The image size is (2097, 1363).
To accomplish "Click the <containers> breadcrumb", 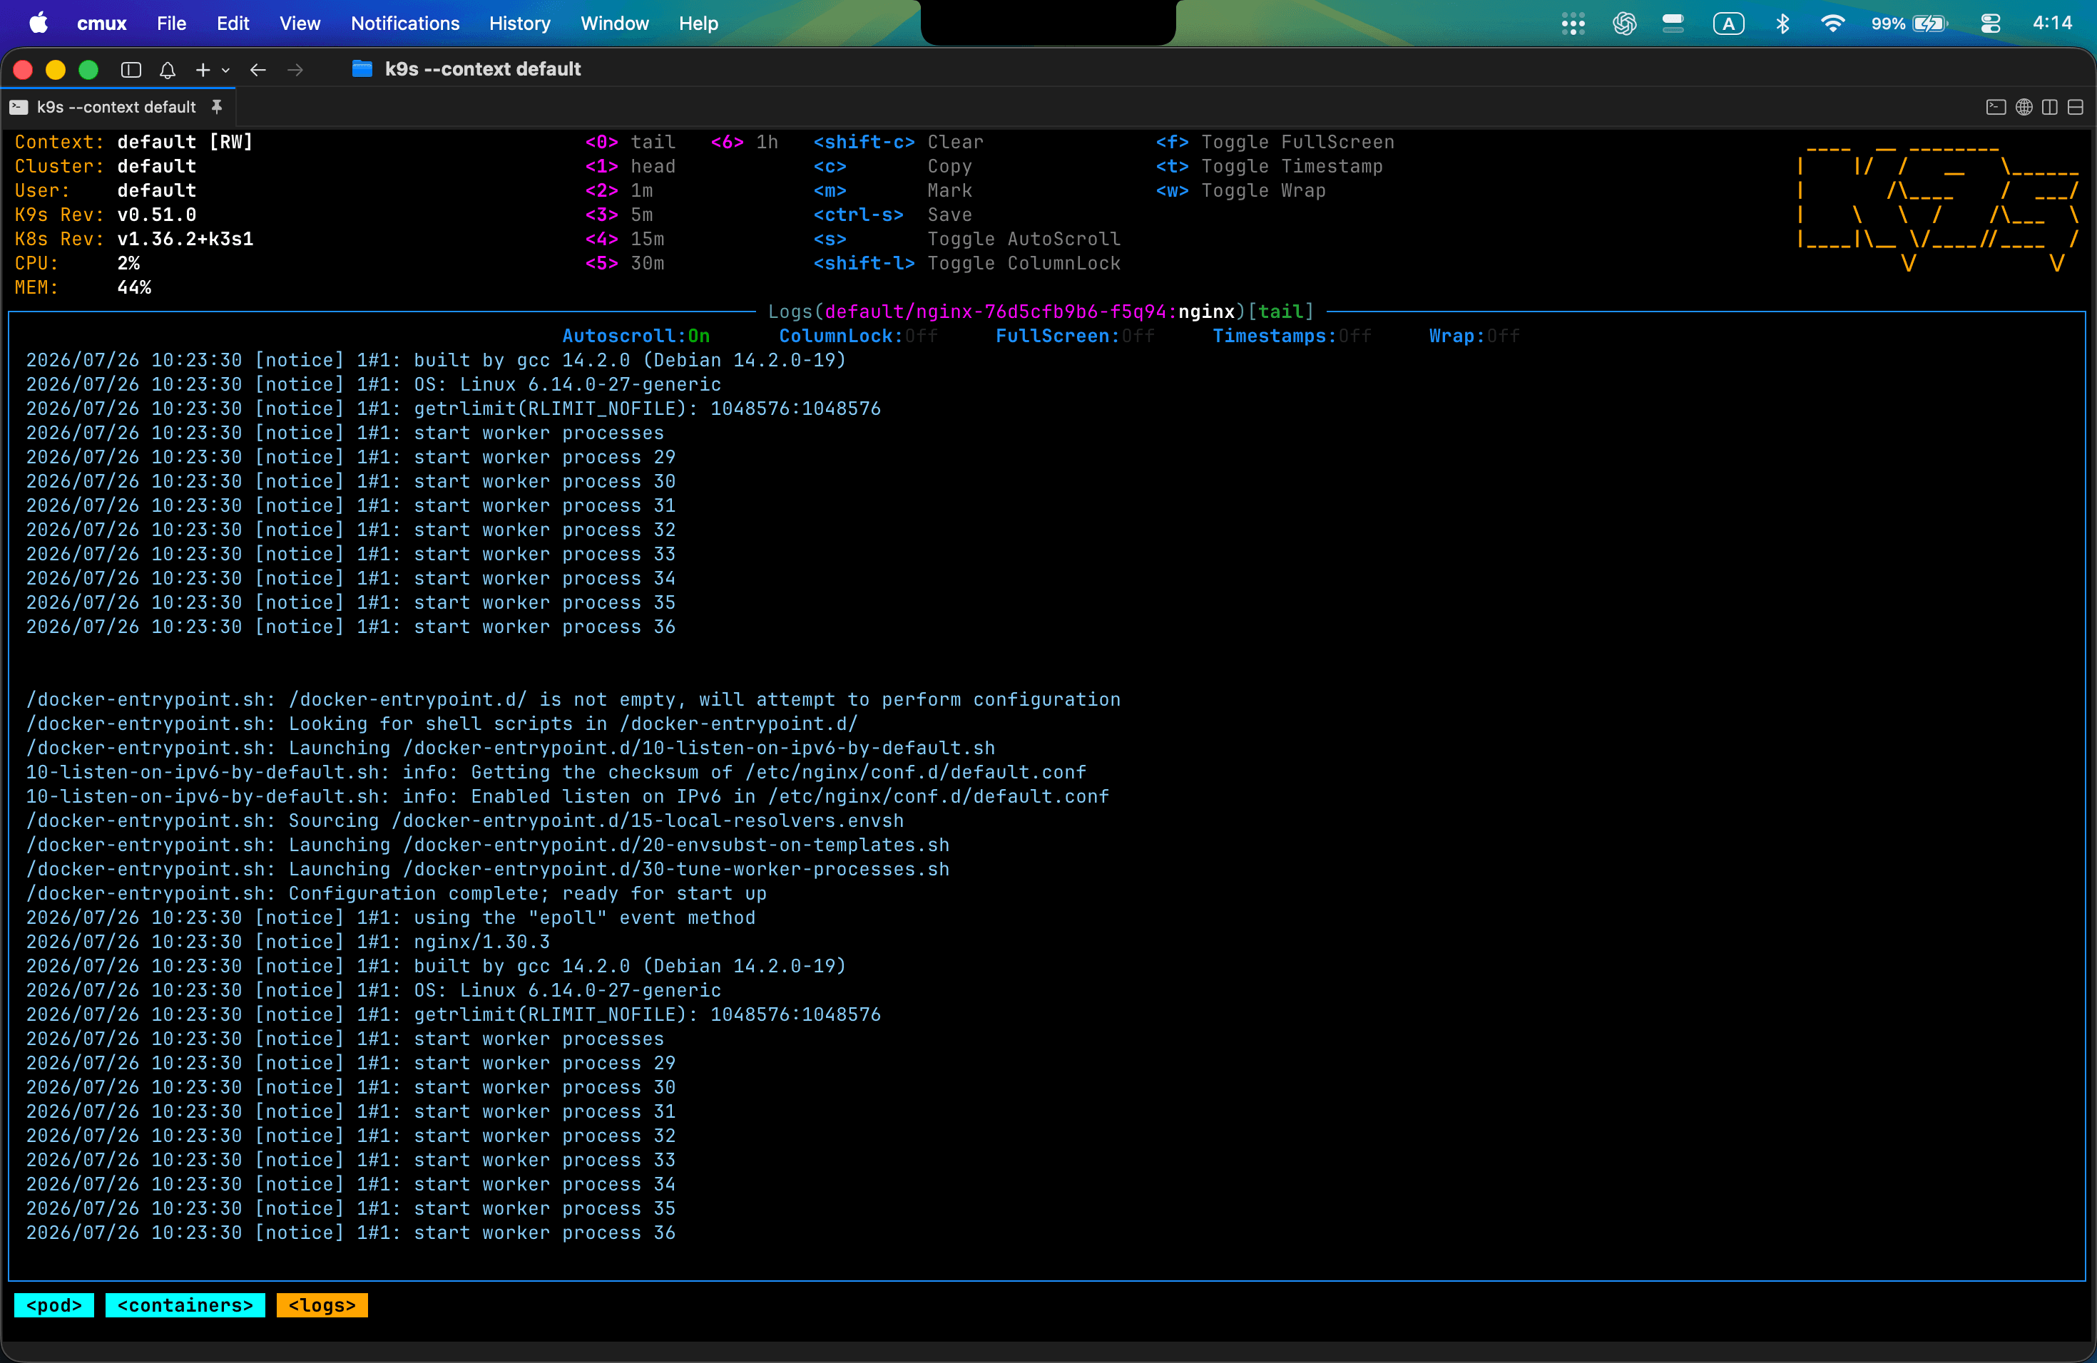I will pyautogui.click(x=185, y=1305).
